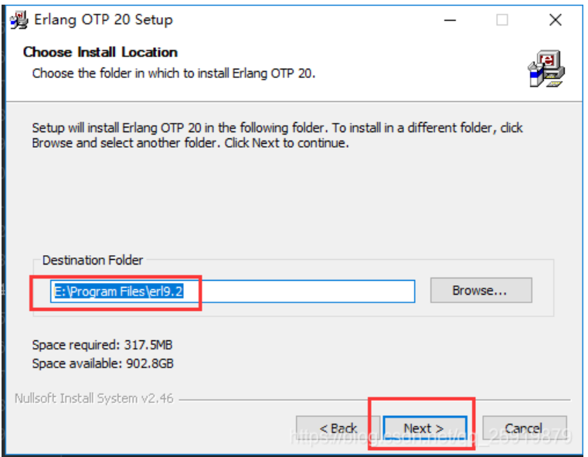Open the Browse... folder picker
The width and height of the screenshot is (588, 457).
click(x=480, y=291)
